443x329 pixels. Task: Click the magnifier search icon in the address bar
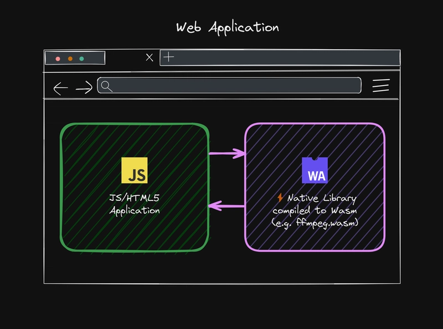tap(106, 86)
